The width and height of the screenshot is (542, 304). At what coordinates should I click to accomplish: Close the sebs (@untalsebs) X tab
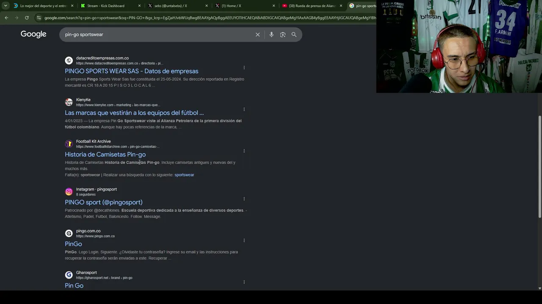pos(207,6)
